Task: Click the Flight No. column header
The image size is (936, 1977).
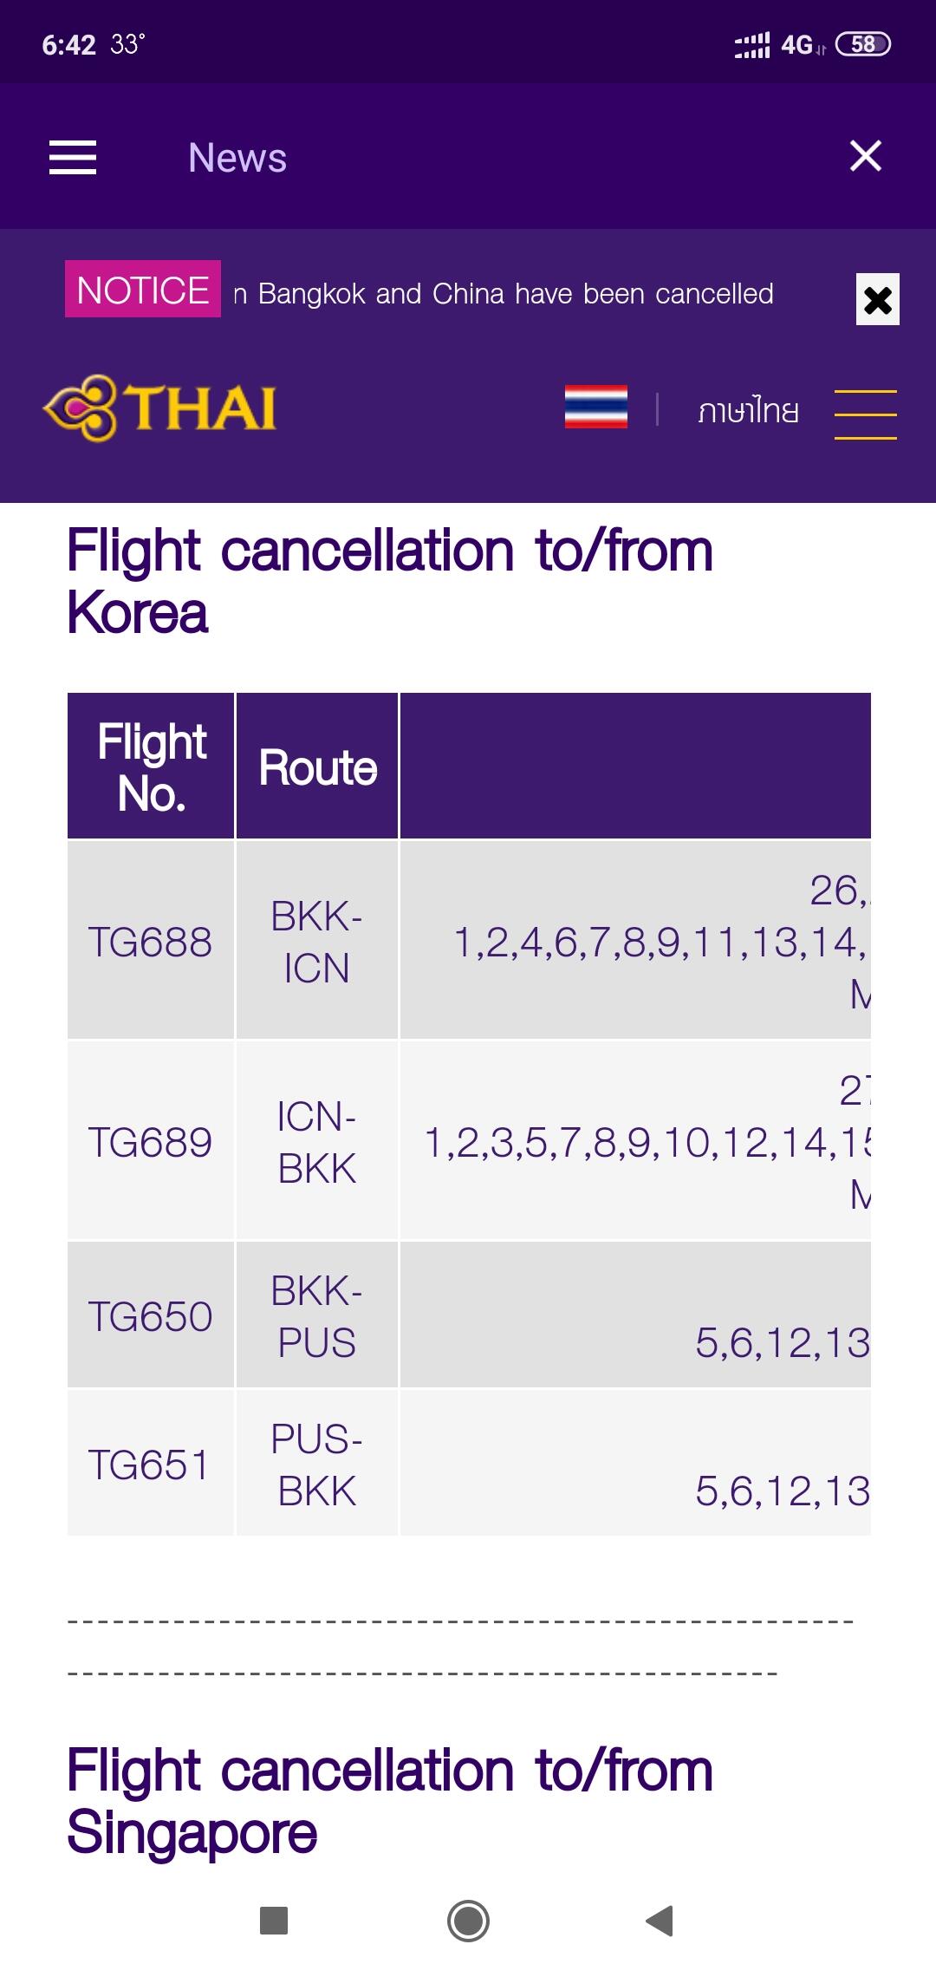Action: 152,767
